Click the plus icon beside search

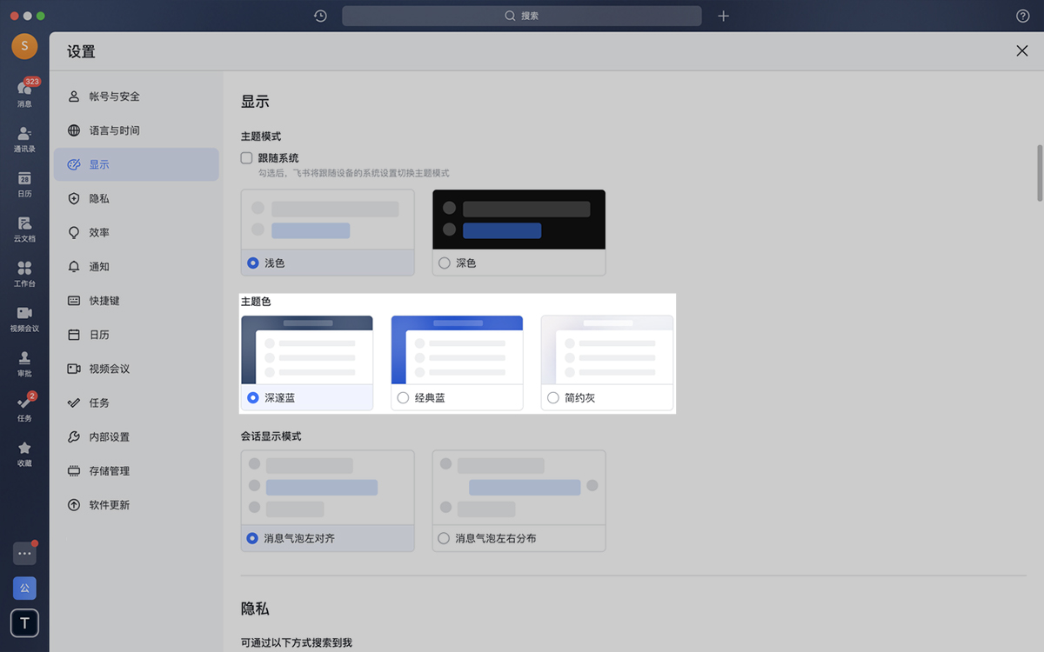coord(723,16)
